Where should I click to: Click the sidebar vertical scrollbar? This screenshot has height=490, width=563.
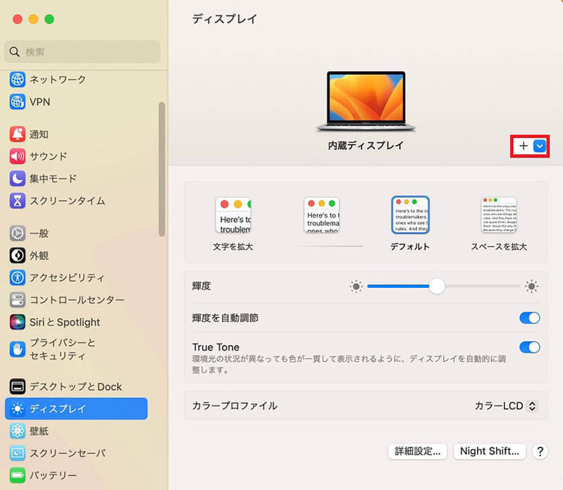coord(162,169)
